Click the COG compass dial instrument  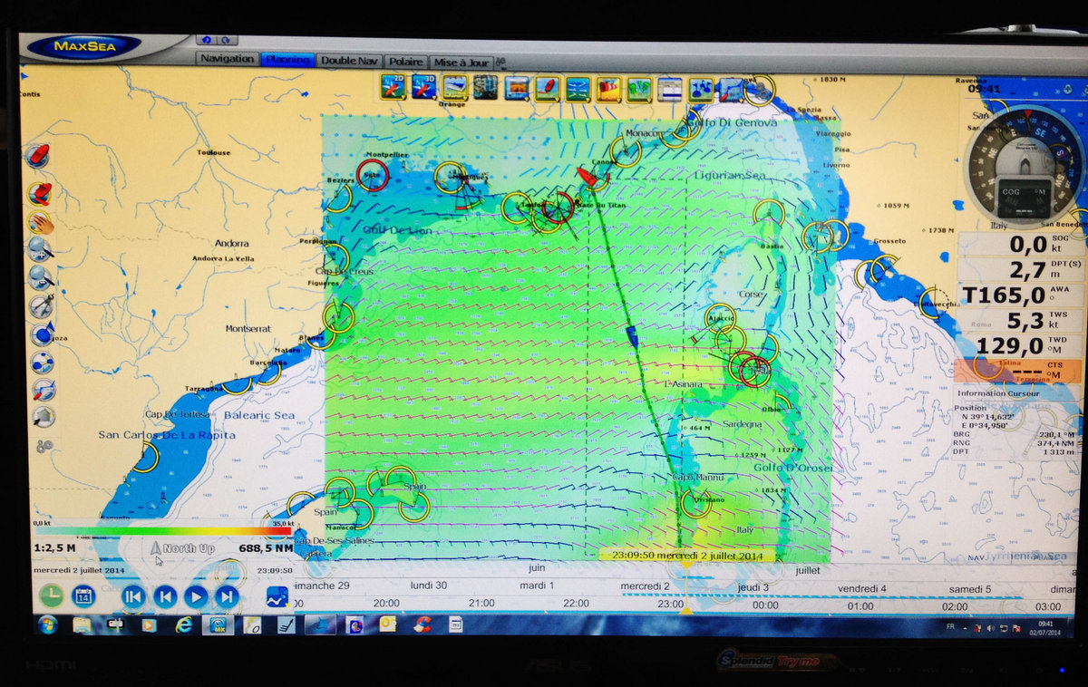[x=1025, y=167]
